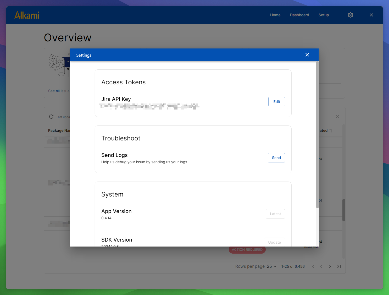Screen dimensions: 389x295
Task: Click the Settings dialog scrollbar
Action: pyautogui.click(x=318, y=135)
